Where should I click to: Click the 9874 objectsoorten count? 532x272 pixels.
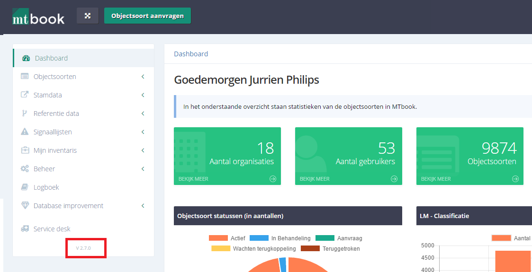coord(499,148)
